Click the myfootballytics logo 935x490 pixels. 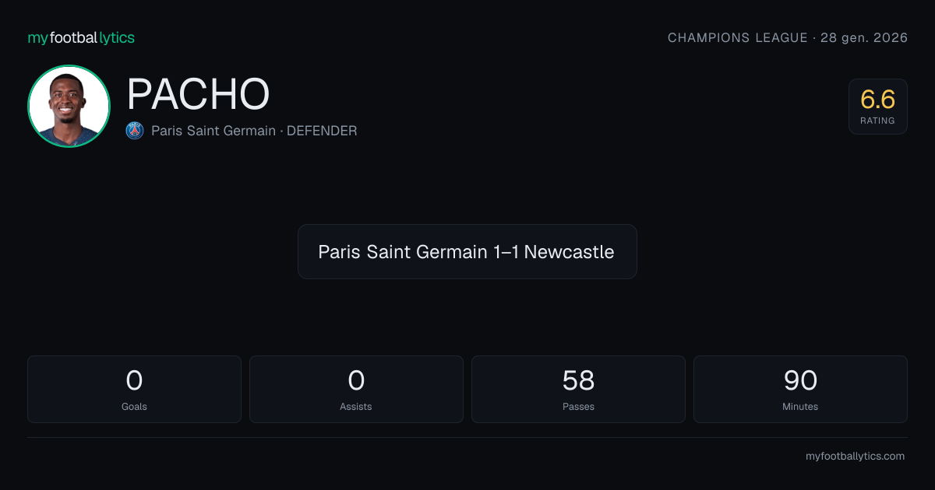(81, 37)
